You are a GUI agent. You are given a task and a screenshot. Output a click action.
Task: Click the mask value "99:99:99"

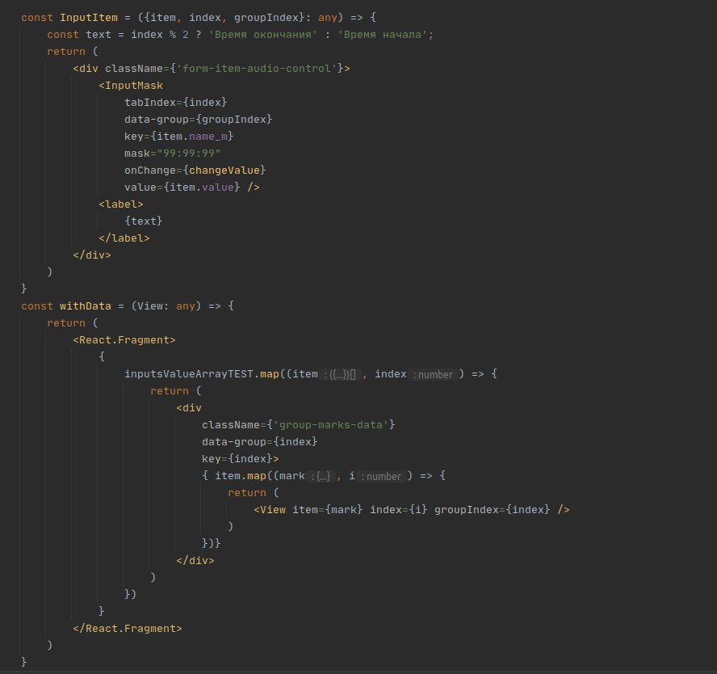(x=189, y=154)
